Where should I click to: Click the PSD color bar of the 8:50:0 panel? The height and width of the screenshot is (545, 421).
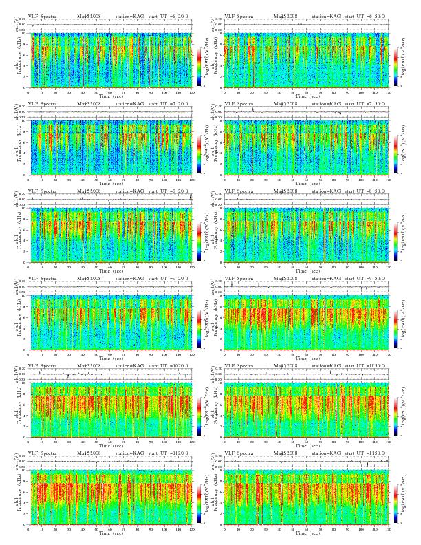coord(396,242)
